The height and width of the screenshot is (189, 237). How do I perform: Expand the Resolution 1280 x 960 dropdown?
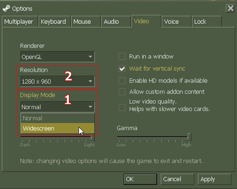point(58,81)
